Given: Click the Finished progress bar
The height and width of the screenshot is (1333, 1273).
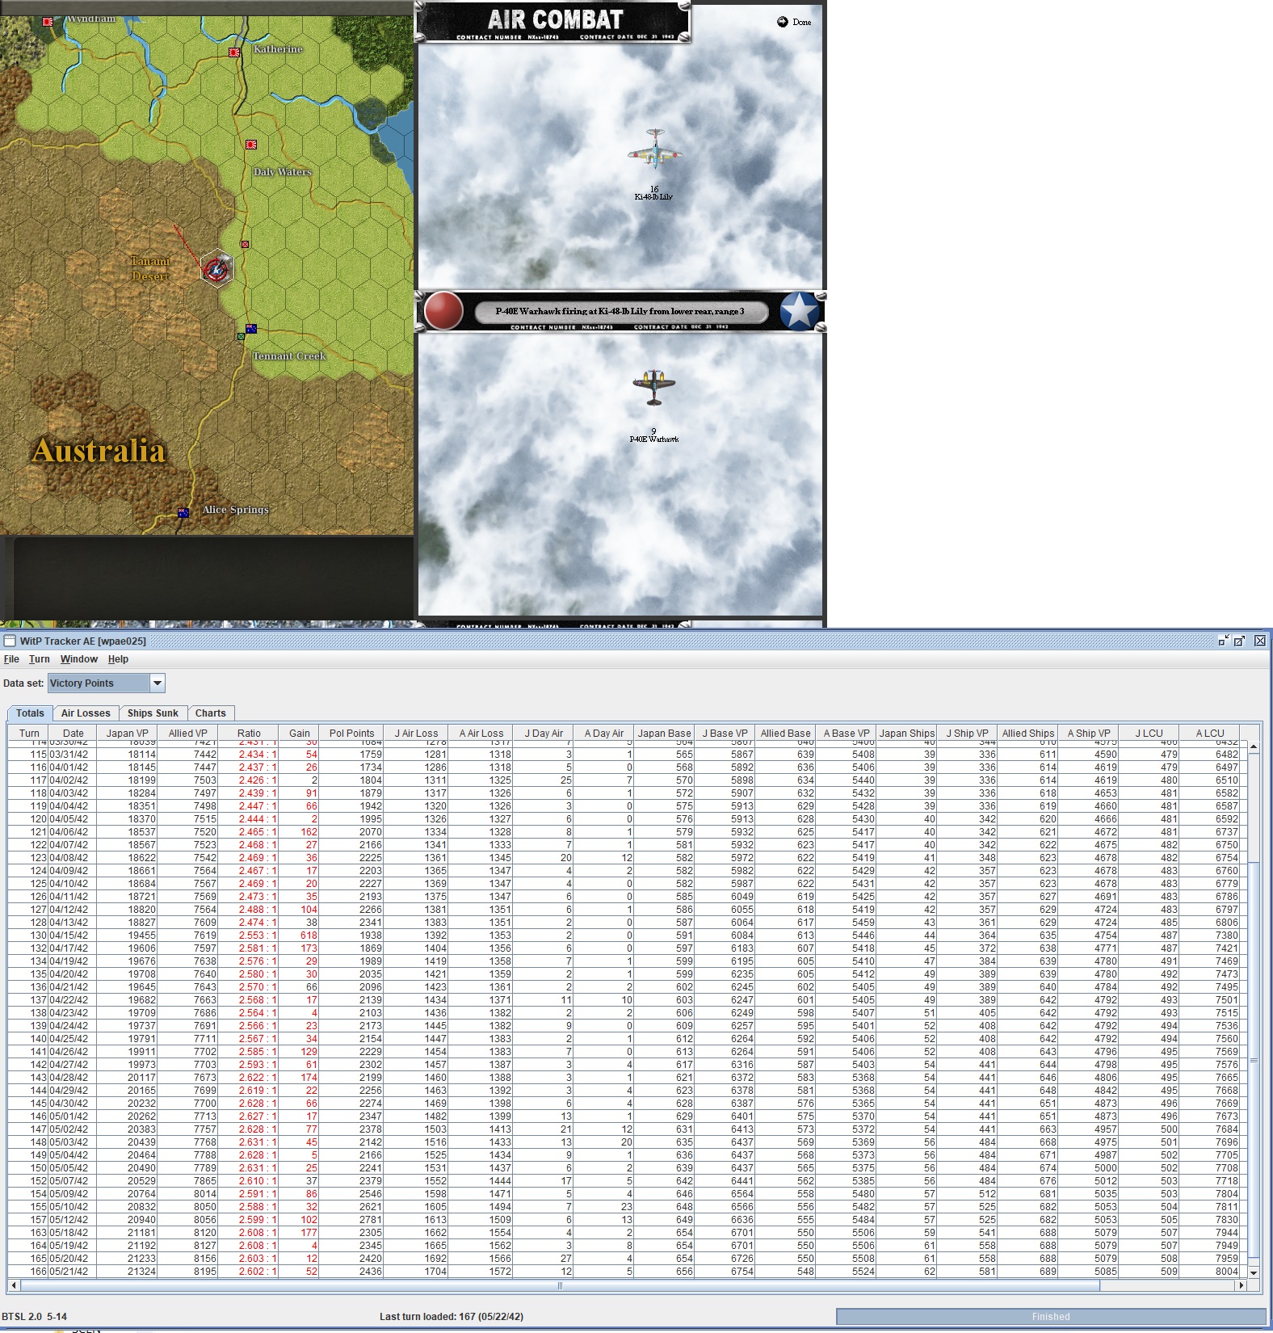Looking at the screenshot, I should coord(1051,1317).
